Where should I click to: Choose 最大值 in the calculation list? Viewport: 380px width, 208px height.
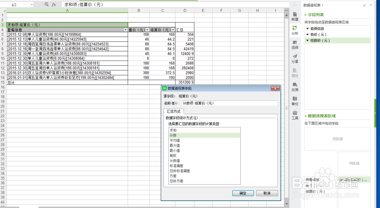(204, 145)
